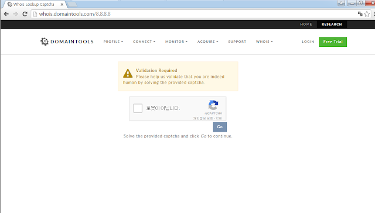This screenshot has width=375, height=213.
Task: Reload the page with refresh icon
Action: coord(25,14)
